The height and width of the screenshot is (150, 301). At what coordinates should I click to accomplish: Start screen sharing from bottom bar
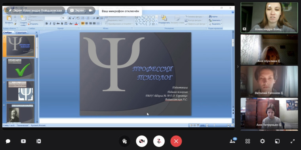(x=23, y=141)
